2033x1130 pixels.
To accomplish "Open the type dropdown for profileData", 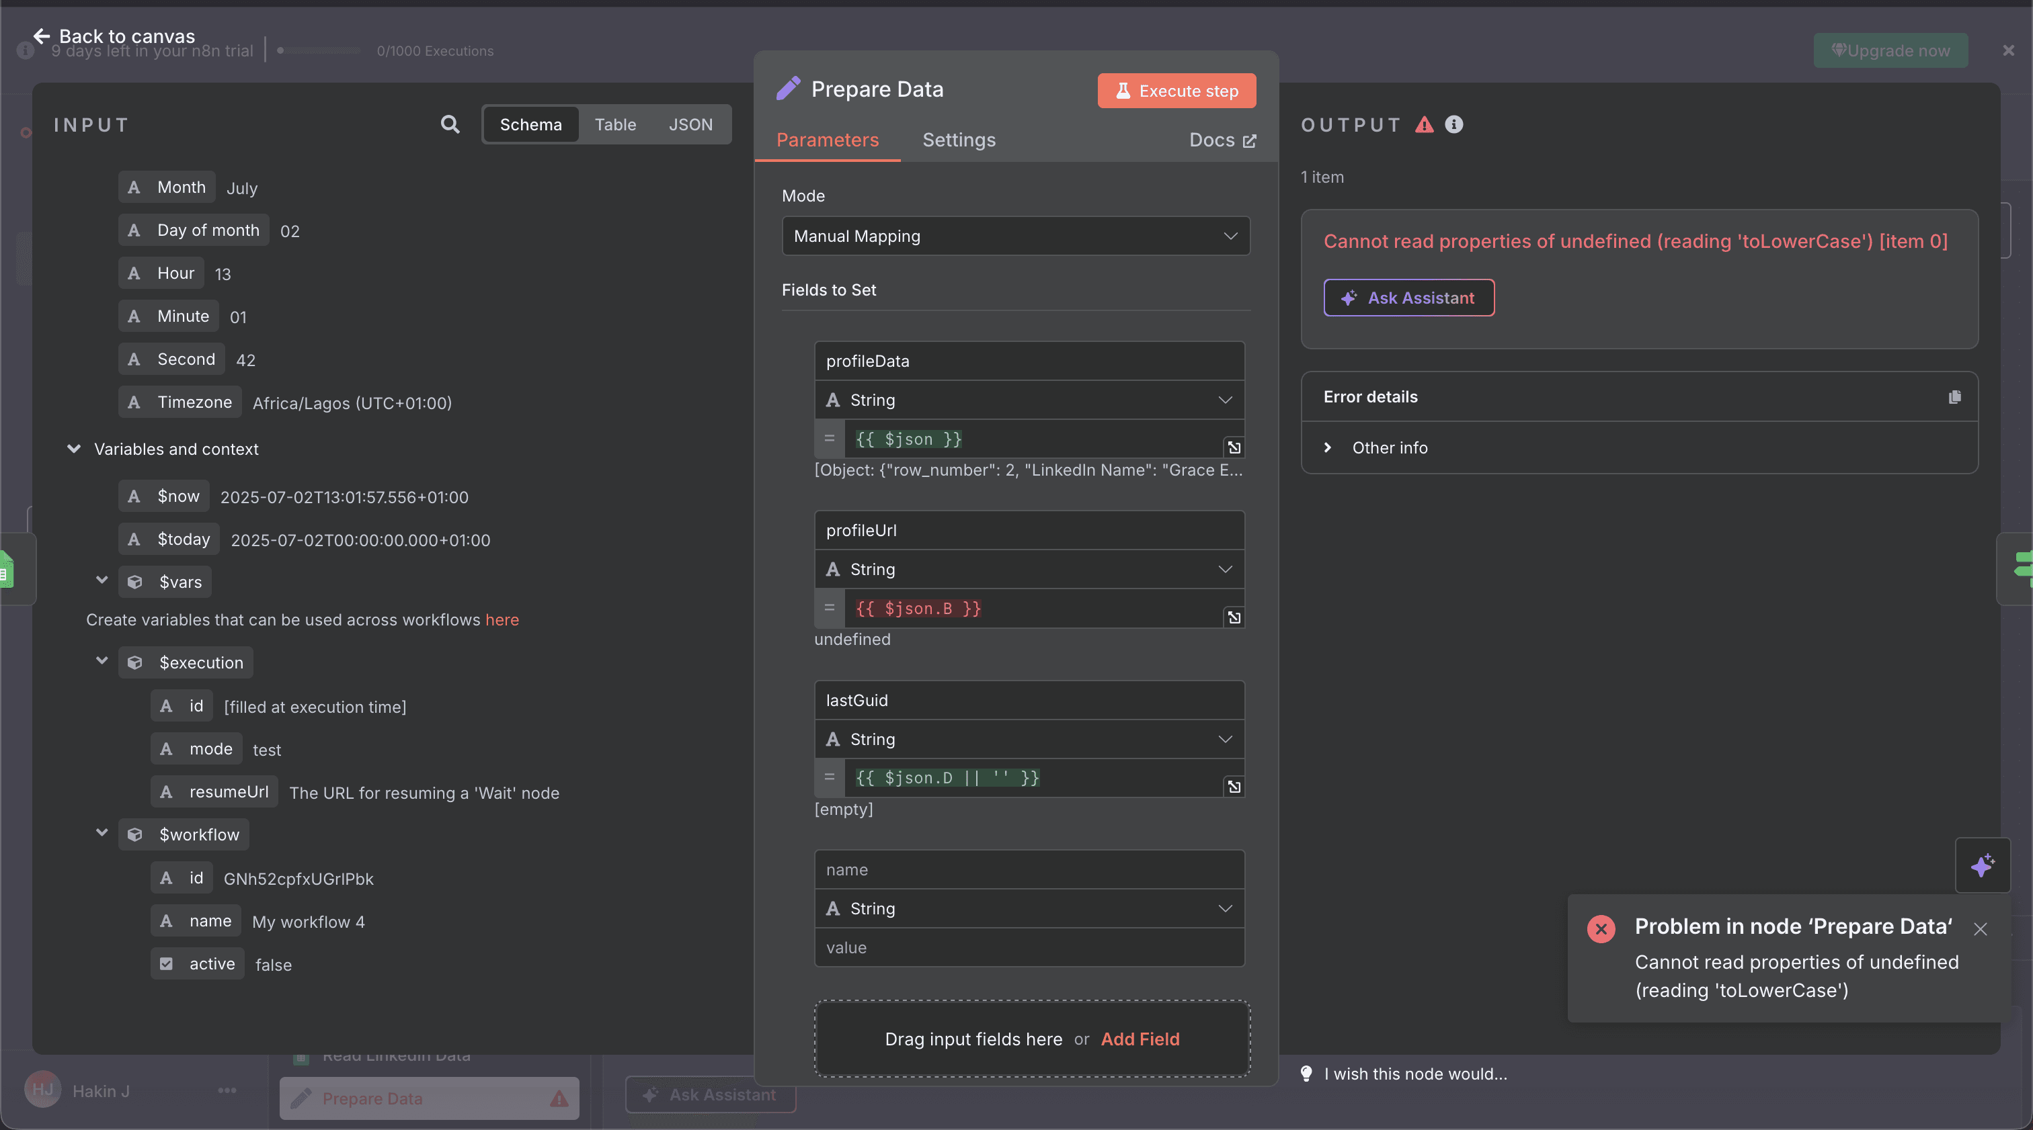I will (x=1029, y=400).
